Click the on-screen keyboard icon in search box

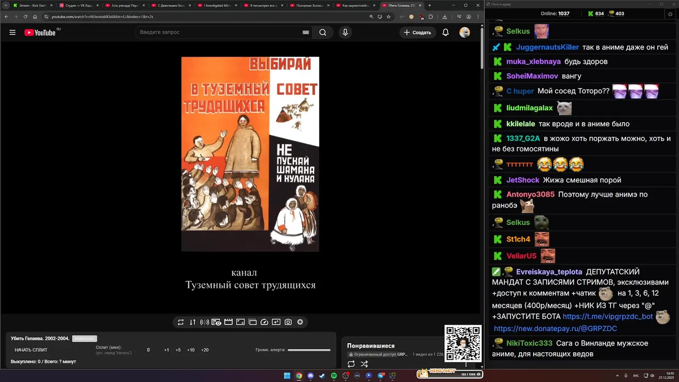coord(306,32)
